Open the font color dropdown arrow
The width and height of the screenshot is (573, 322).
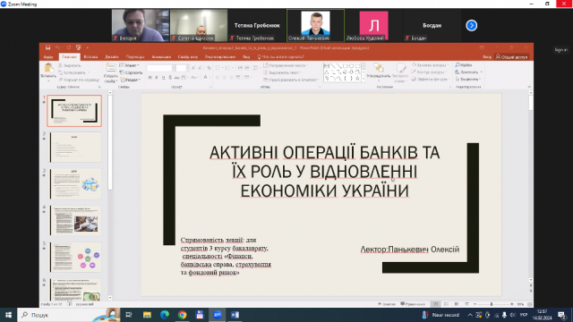click(210, 78)
